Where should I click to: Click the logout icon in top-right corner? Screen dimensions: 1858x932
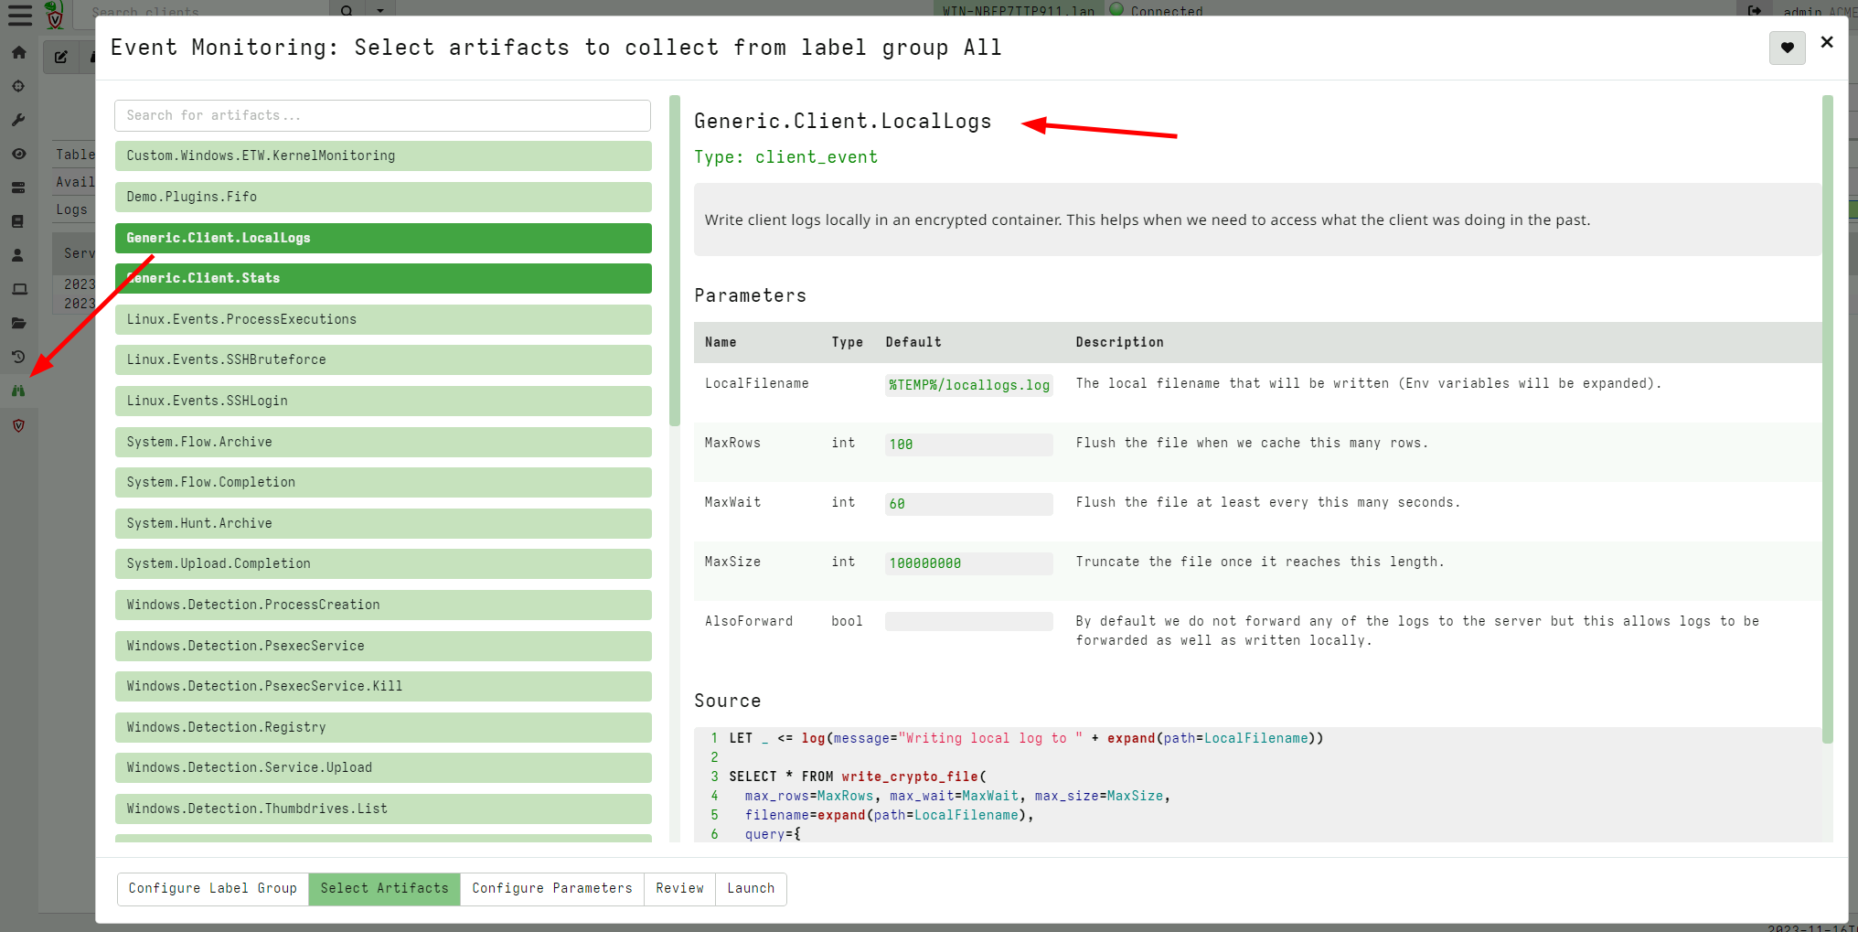1755,11
